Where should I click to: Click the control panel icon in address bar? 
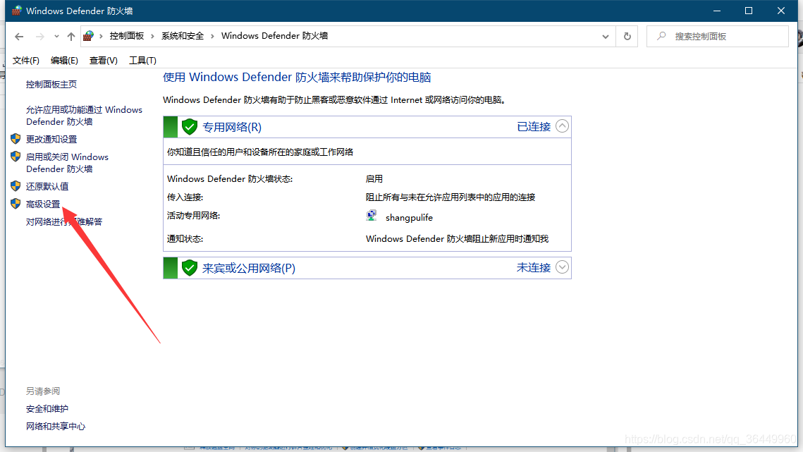[x=89, y=36]
